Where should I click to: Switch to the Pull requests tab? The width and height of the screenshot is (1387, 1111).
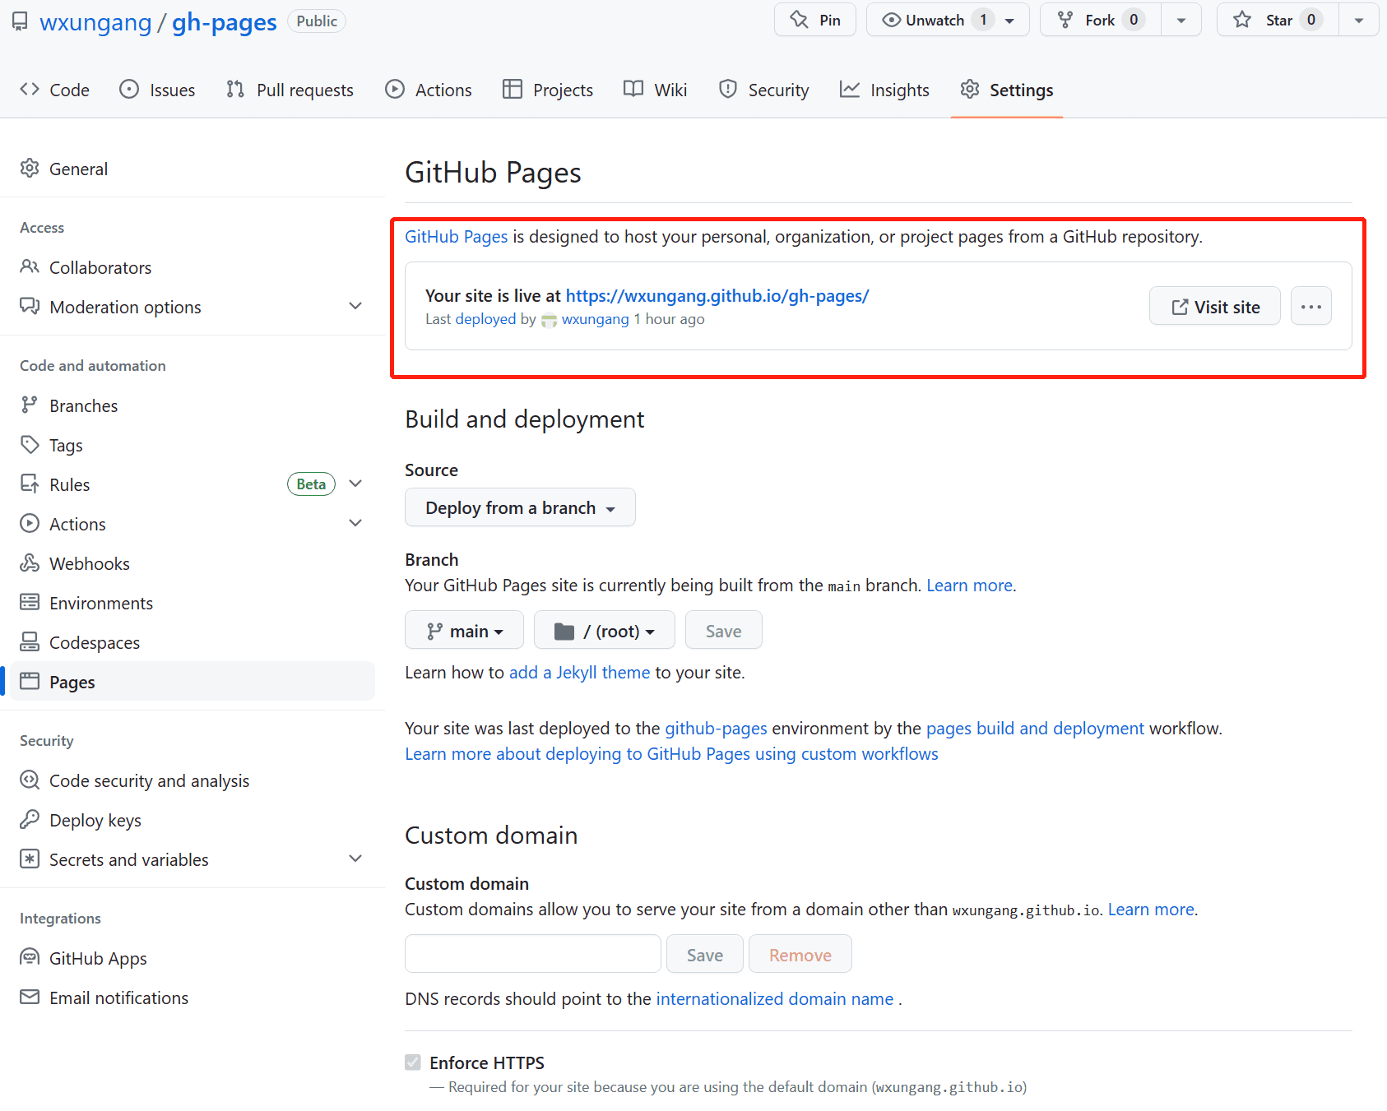[x=290, y=90]
